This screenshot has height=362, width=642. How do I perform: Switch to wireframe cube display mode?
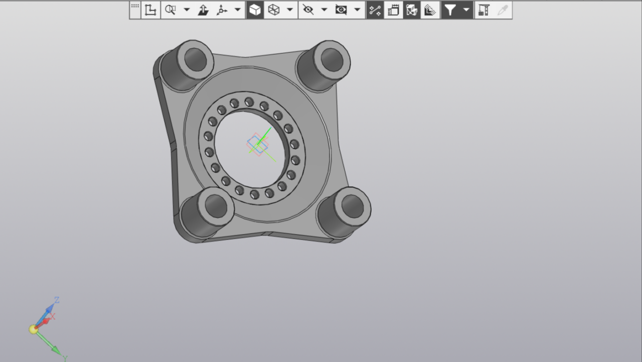[x=274, y=10]
